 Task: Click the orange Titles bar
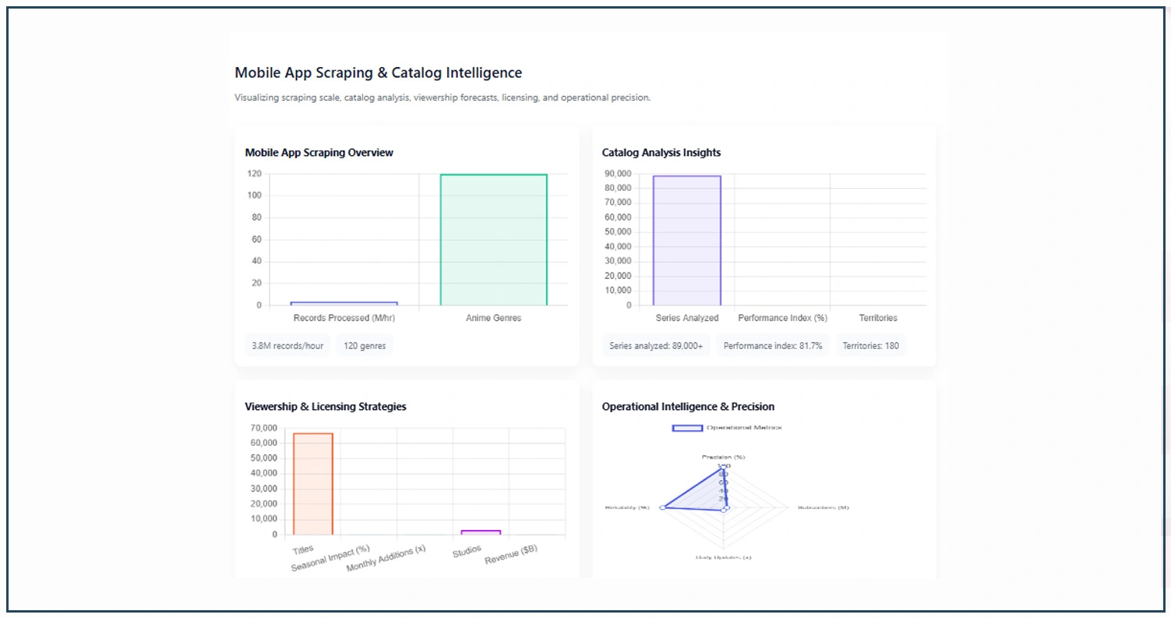[x=312, y=483]
